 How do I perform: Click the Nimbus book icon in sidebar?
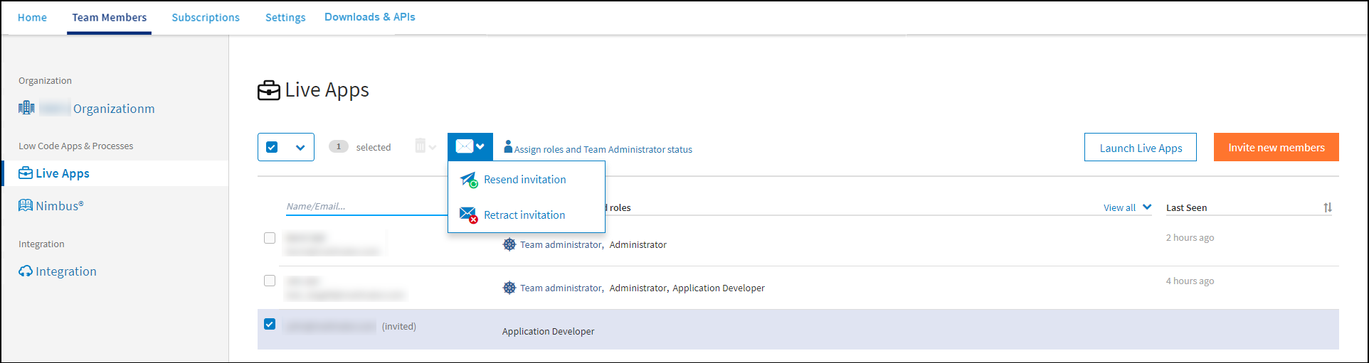[26, 206]
